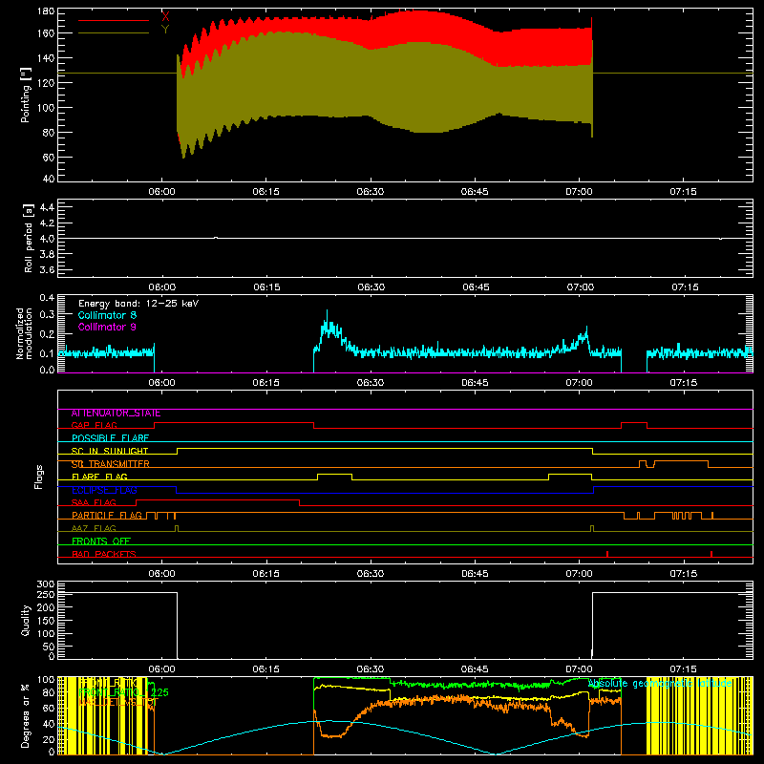764x764 pixels.
Task: Click the SC_TRANSMITTER flag label
Action: coord(110,464)
